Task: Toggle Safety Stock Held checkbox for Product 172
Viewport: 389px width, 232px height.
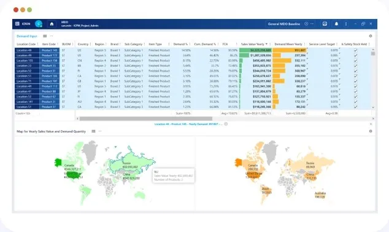Action: pos(355,56)
